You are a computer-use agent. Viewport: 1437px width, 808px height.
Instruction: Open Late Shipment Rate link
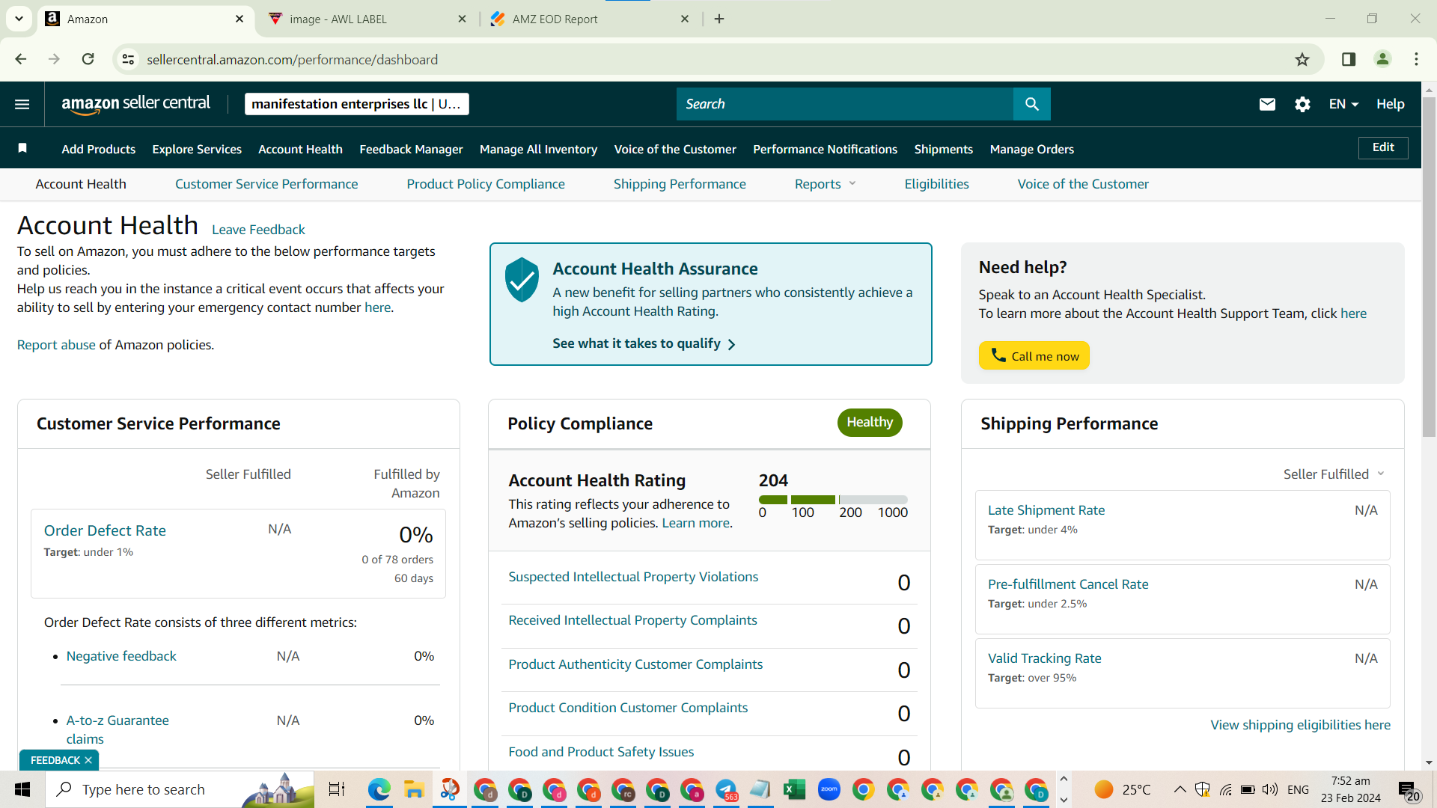click(1046, 510)
